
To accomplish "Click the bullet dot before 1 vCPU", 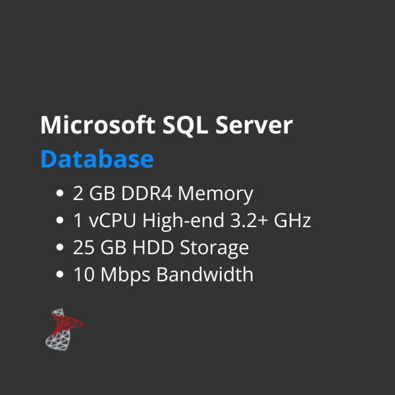I will (61, 221).
